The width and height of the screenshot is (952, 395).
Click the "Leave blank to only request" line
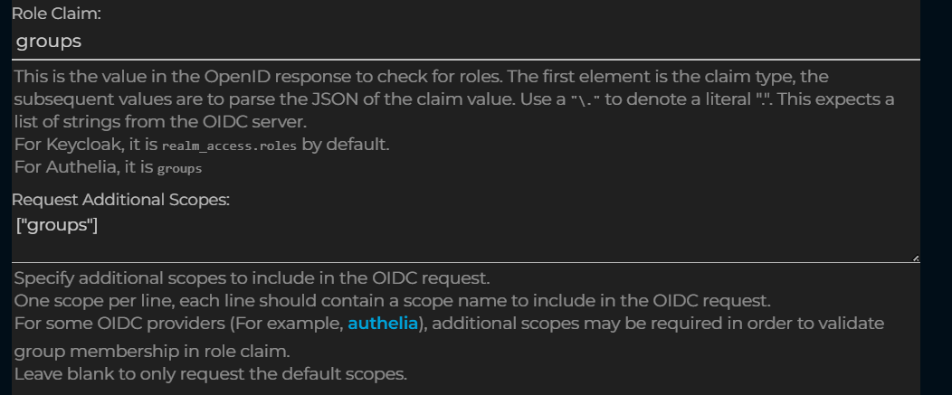(x=212, y=374)
